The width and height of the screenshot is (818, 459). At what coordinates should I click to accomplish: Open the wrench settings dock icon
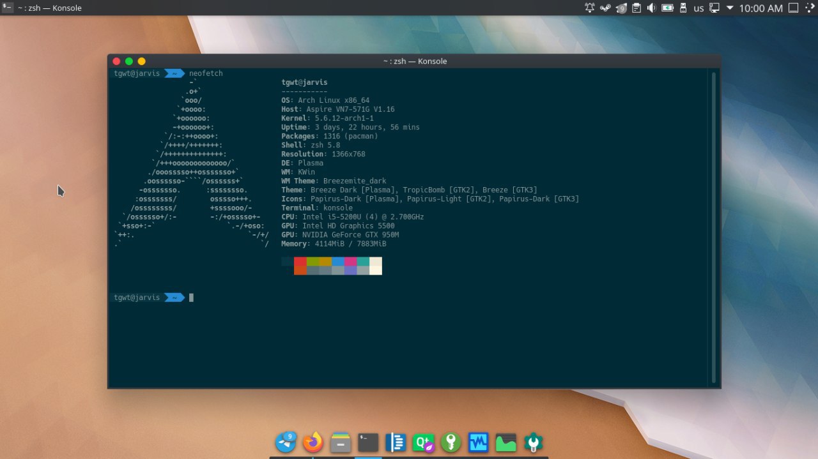534,442
